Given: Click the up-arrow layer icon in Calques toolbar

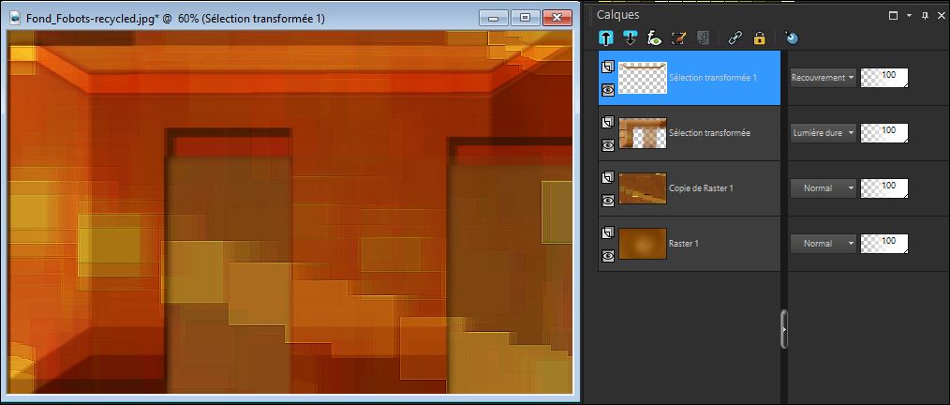Looking at the screenshot, I should [x=606, y=38].
